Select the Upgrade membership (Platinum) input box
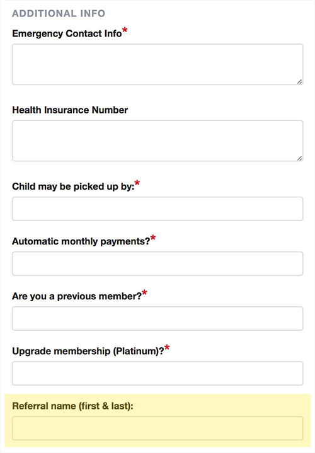Viewport: 315px width, 453px height. tap(157, 373)
